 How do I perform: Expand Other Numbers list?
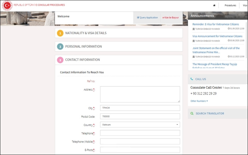click(x=199, y=101)
